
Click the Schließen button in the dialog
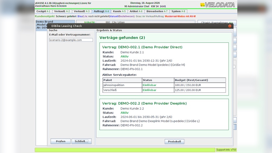[81, 141]
